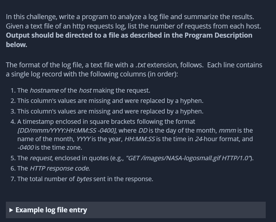The width and height of the screenshot is (276, 222).
Task: Click list item 2 about missing values
Action: point(110,101)
